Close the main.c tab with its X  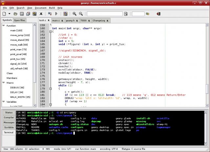point(62,21)
